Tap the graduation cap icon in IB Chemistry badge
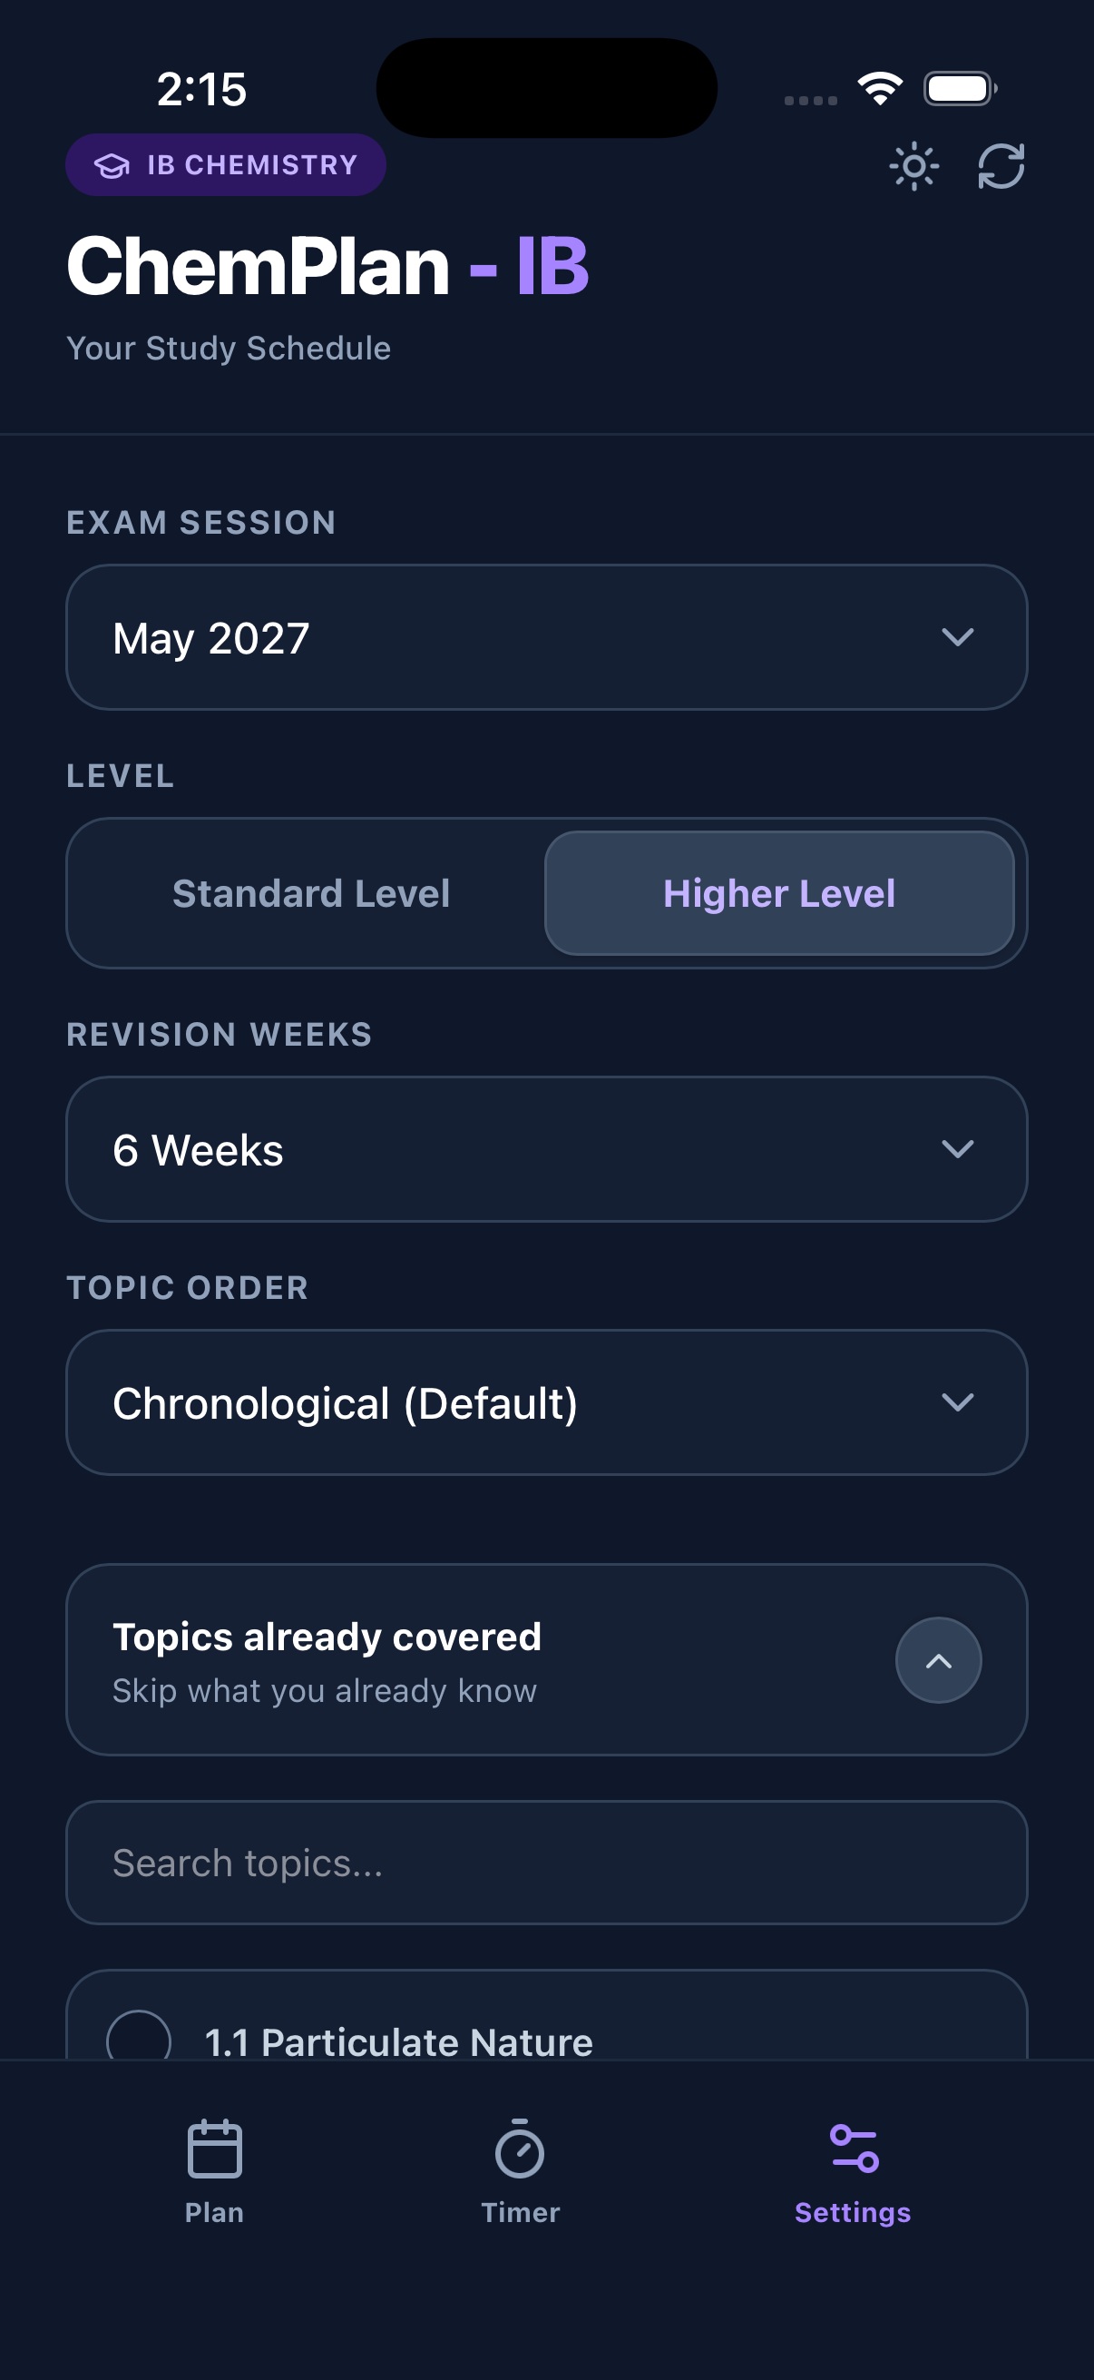Image resolution: width=1094 pixels, height=2380 pixels. coord(112,164)
